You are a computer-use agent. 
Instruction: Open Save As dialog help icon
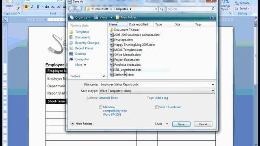(212, 17)
